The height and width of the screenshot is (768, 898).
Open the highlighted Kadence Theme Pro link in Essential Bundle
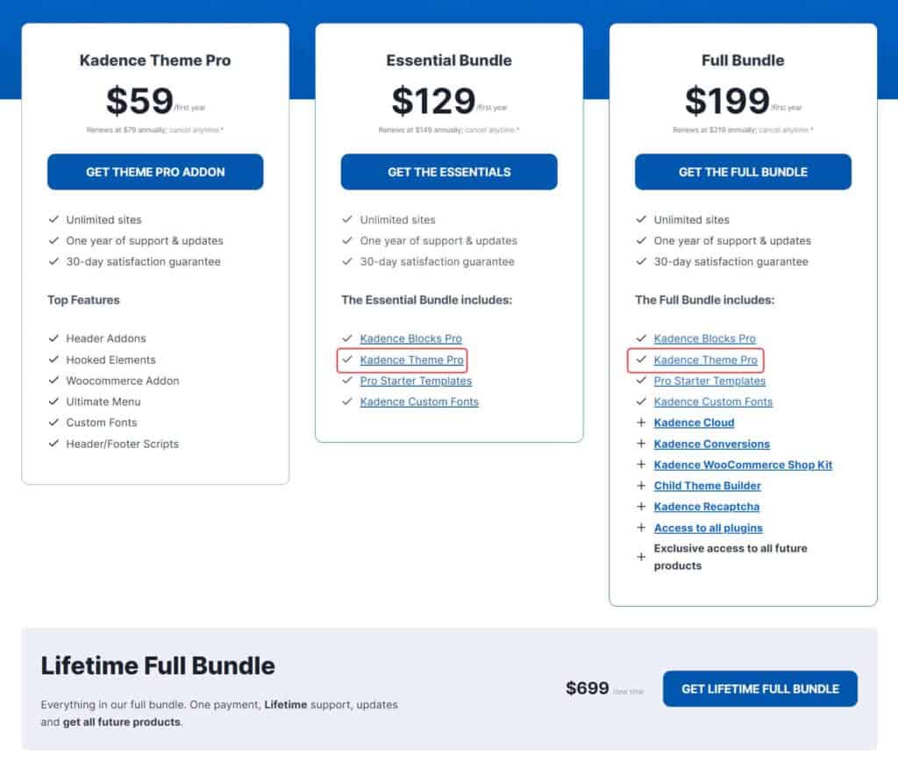tap(412, 359)
